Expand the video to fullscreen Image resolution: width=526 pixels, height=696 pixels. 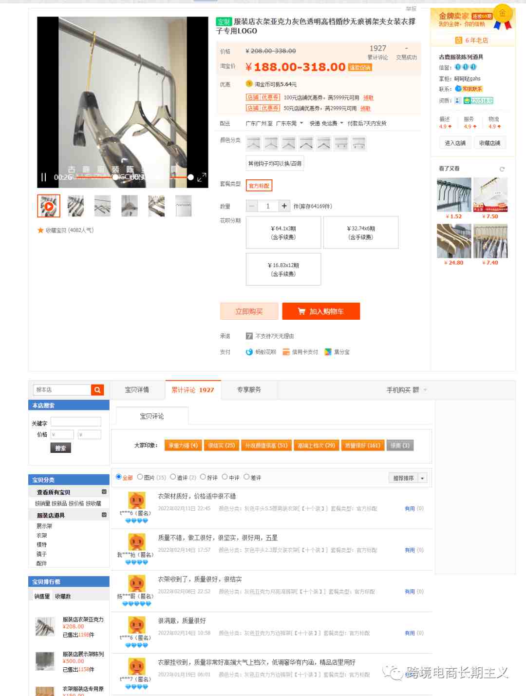pos(202,177)
